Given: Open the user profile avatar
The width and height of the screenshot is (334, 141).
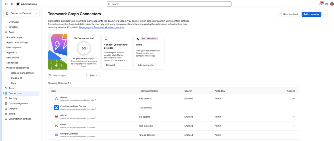Looking at the screenshot, I should click(x=332, y=4).
